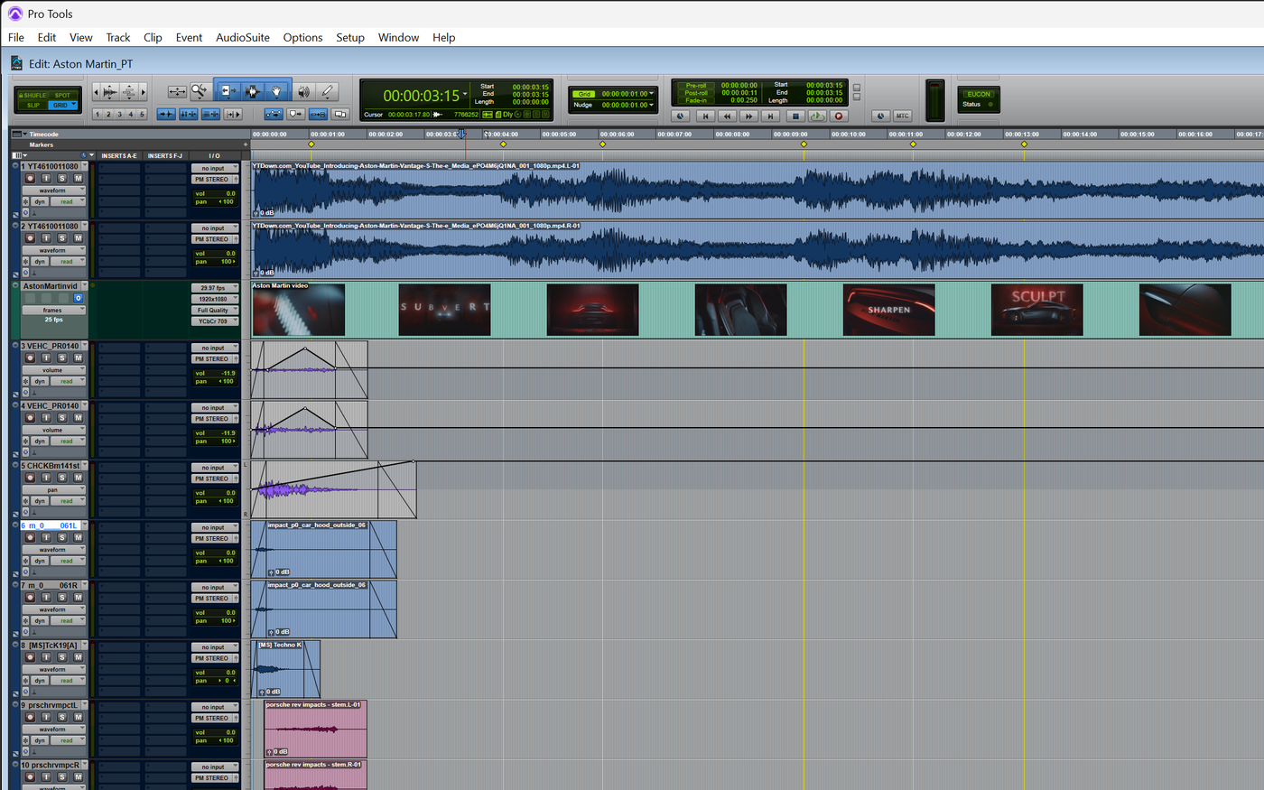Select the Grabber hand tool
The image size is (1264, 790).
(x=276, y=91)
